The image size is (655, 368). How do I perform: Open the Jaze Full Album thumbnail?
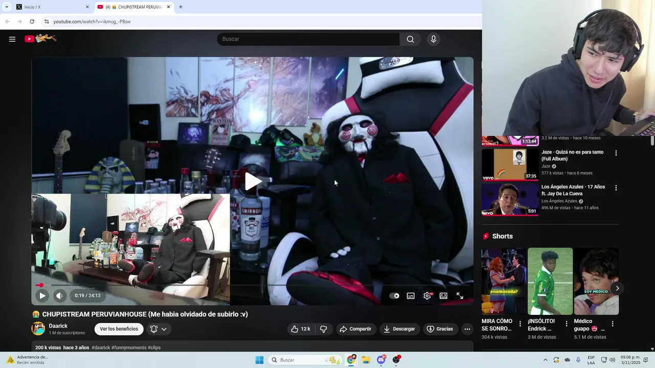click(x=510, y=165)
